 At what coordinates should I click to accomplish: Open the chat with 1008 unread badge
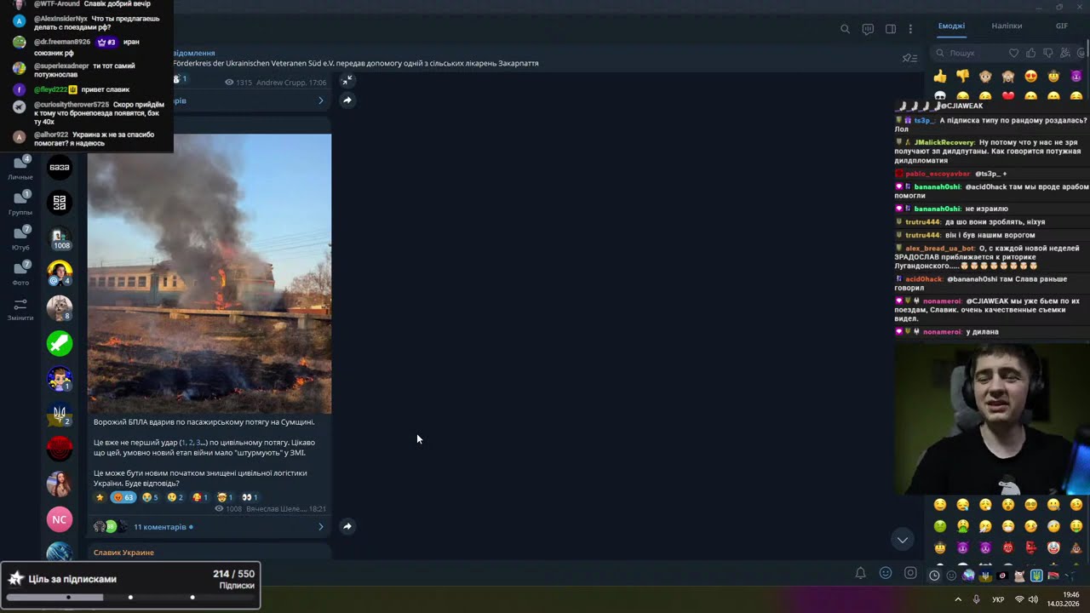[x=60, y=238]
